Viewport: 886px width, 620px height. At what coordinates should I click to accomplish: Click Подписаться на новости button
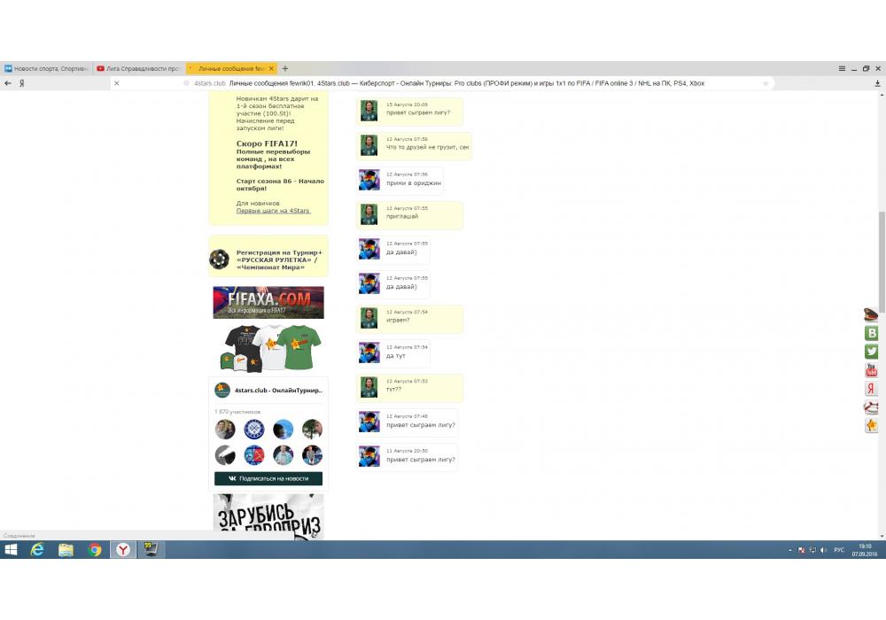coord(268,478)
